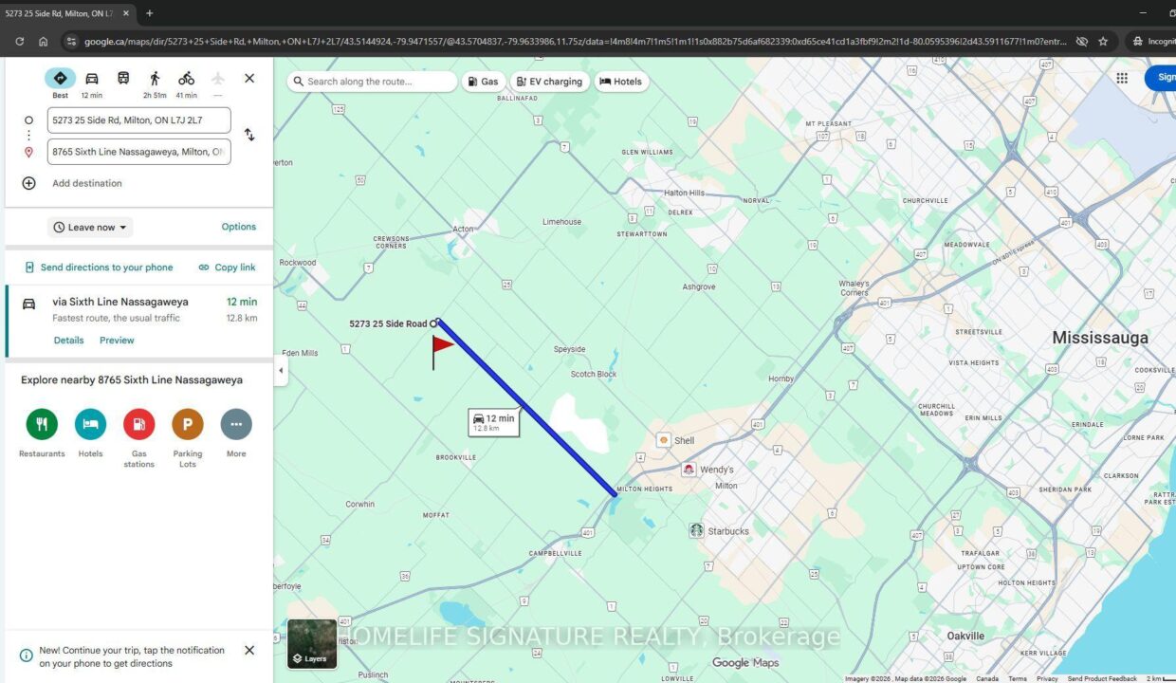Search along the route field
Screen dimensions: 1176x683
[372, 82]
